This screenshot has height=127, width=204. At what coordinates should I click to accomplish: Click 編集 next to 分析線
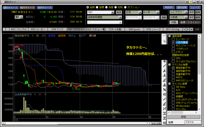click(198, 17)
